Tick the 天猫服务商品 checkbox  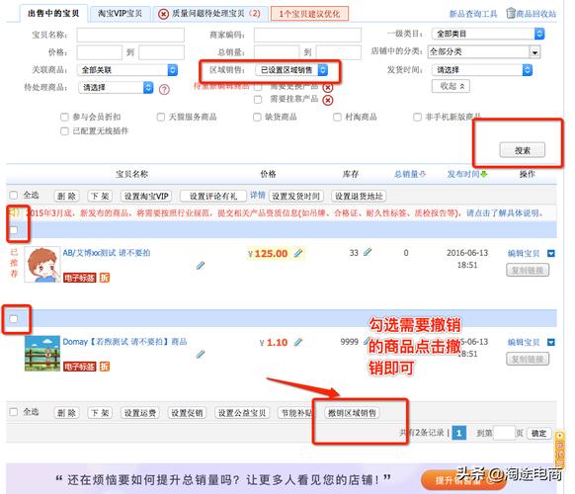click(x=161, y=117)
